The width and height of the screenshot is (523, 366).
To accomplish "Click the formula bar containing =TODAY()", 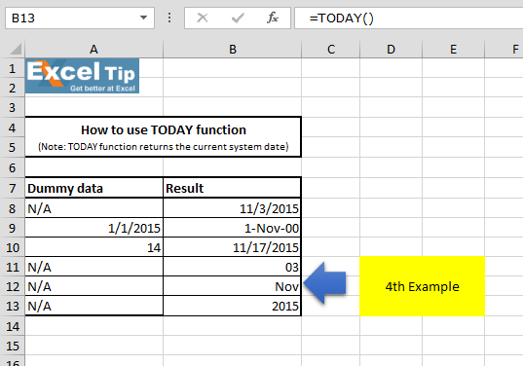I will click(x=409, y=18).
